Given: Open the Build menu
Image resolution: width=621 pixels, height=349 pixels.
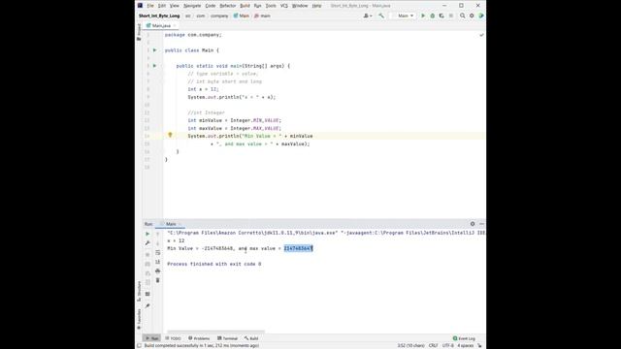Looking at the screenshot, I should 245,6.
